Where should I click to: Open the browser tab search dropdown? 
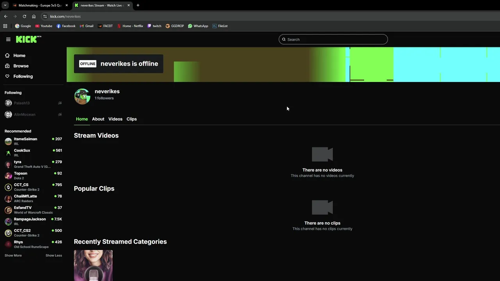[x=5, y=5]
